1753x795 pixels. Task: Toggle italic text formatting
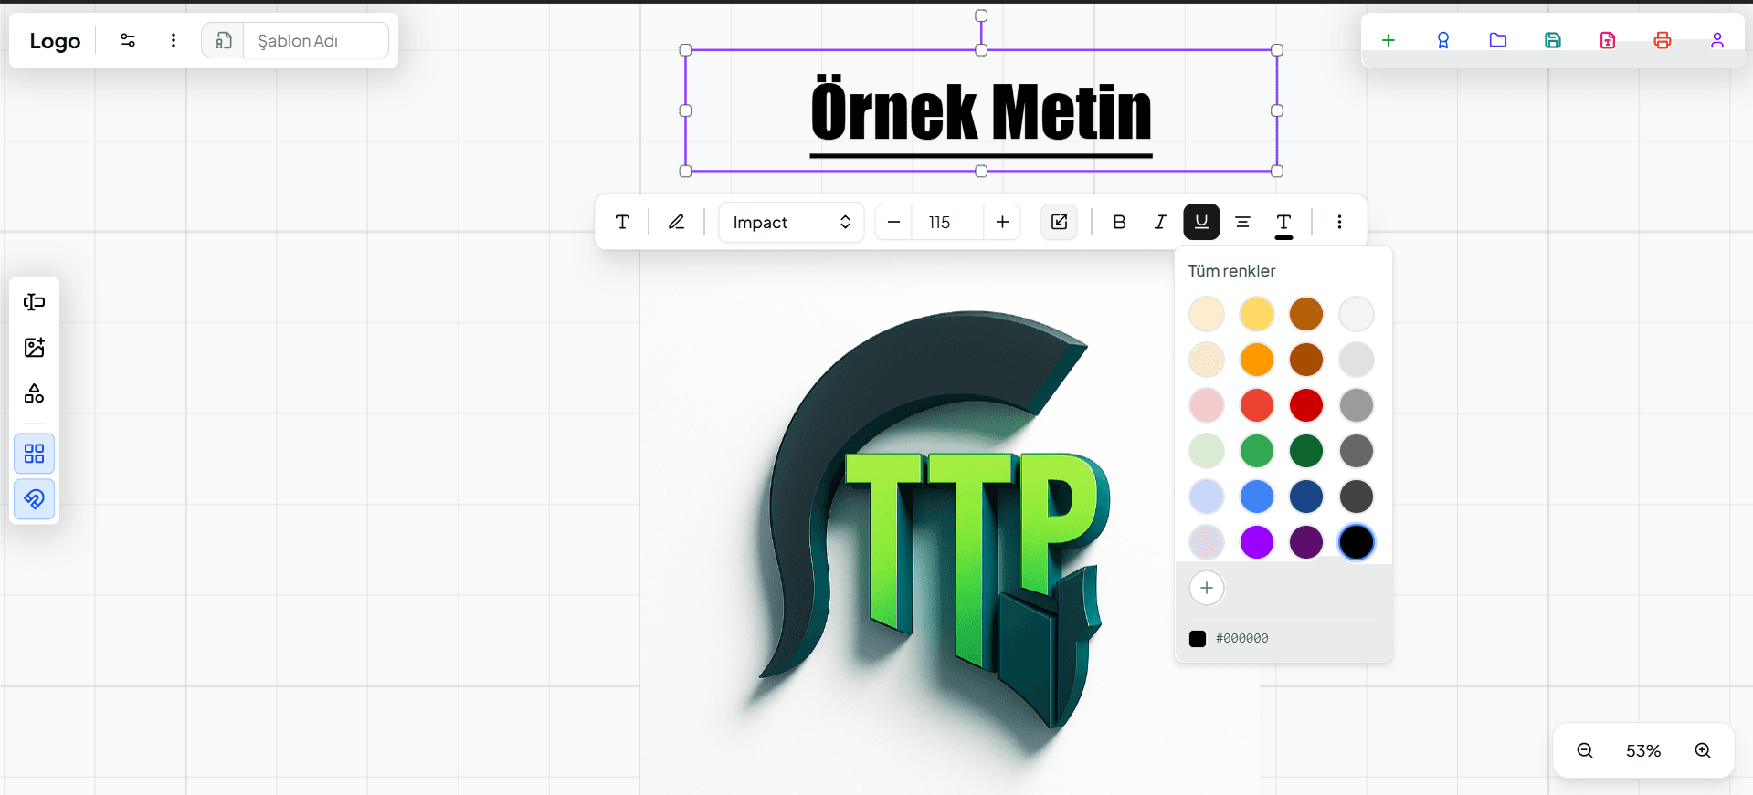(1160, 222)
